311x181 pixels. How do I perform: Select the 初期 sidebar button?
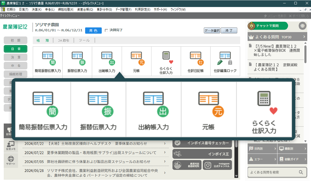tap(15, 40)
